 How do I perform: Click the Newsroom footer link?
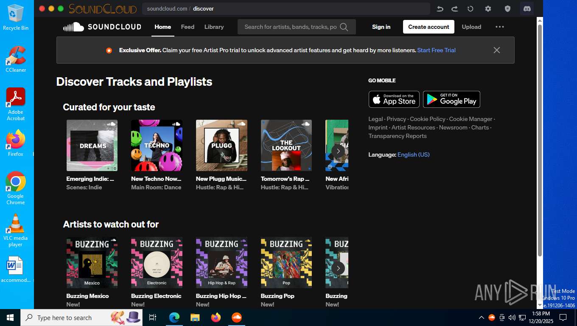tap(453, 127)
